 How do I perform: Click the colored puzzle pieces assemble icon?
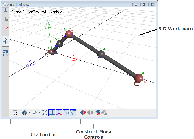(x=97, y=112)
